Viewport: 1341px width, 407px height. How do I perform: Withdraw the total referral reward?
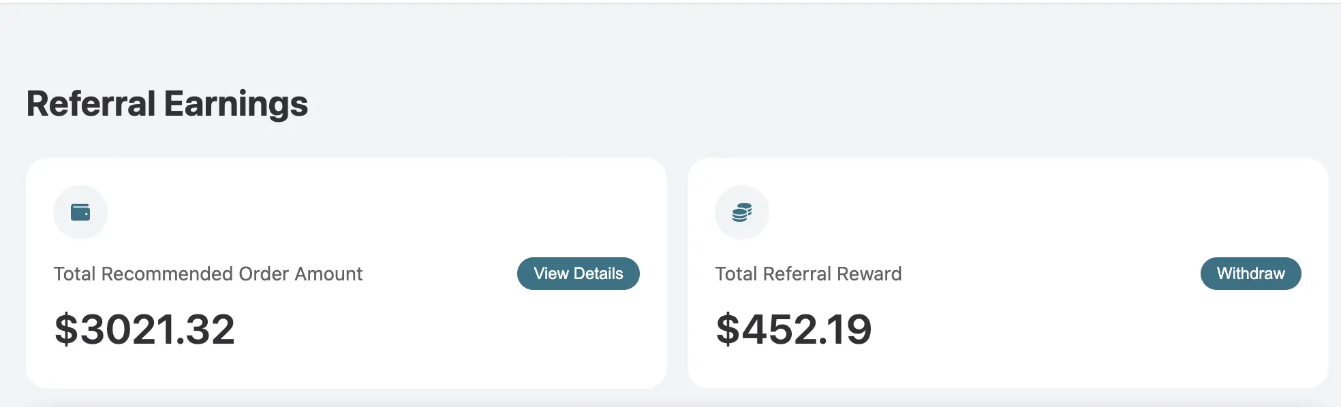coord(1250,274)
